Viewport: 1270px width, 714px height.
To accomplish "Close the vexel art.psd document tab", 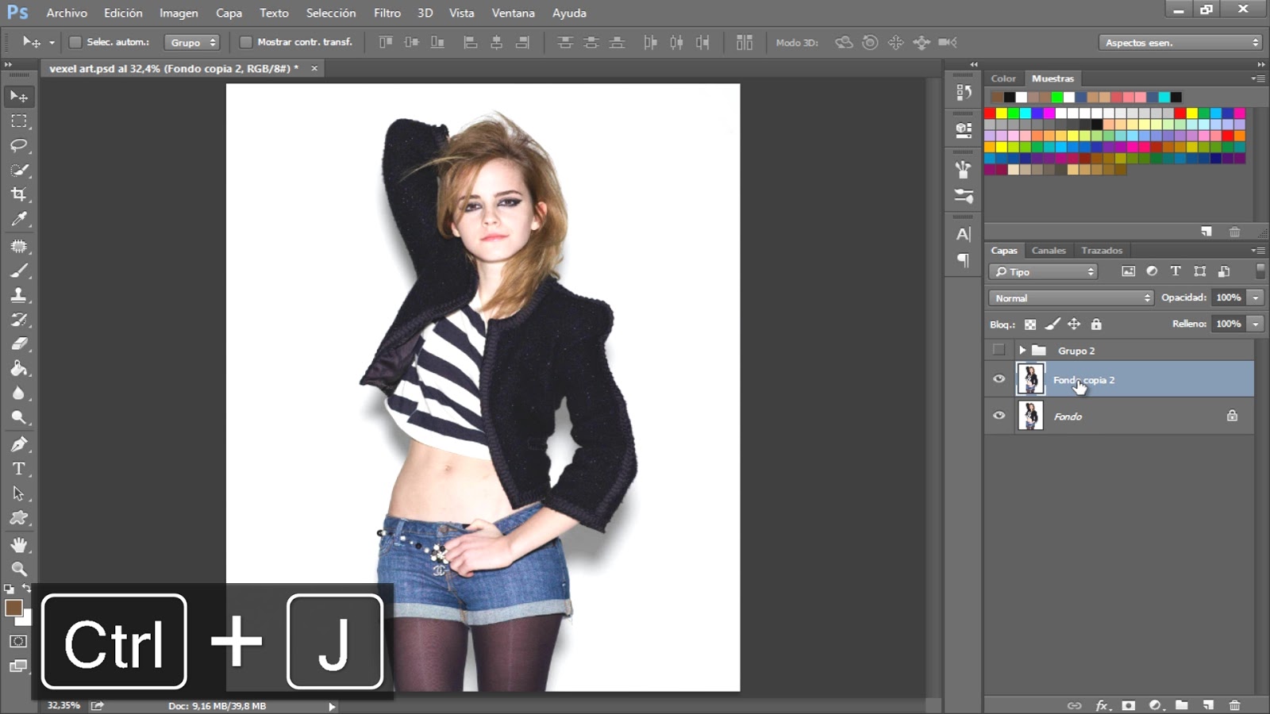I will pyautogui.click(x=314, y=68).
